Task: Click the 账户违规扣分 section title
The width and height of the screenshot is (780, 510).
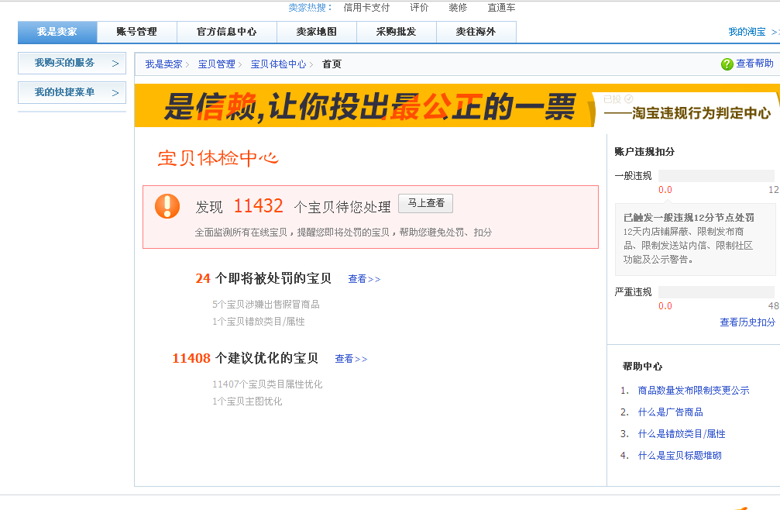Action: click(644, 152)
